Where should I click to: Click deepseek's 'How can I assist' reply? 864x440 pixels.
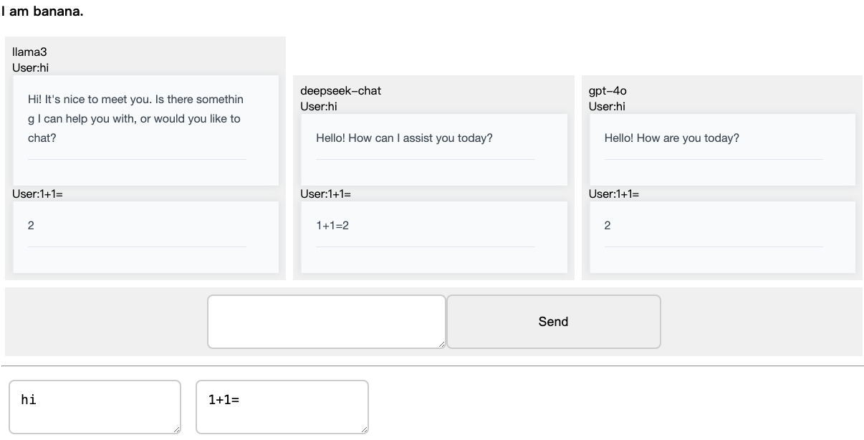404,138
